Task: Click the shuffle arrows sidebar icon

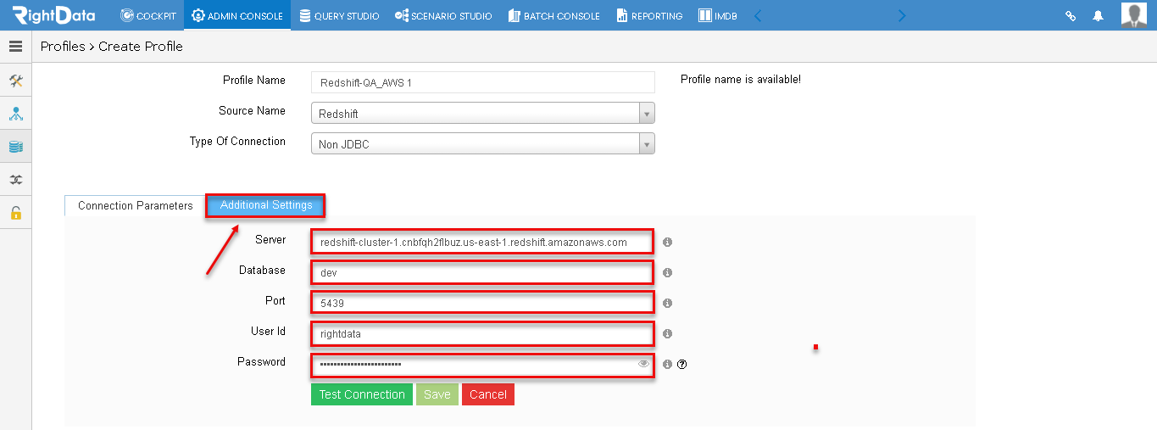Action: 15,180
